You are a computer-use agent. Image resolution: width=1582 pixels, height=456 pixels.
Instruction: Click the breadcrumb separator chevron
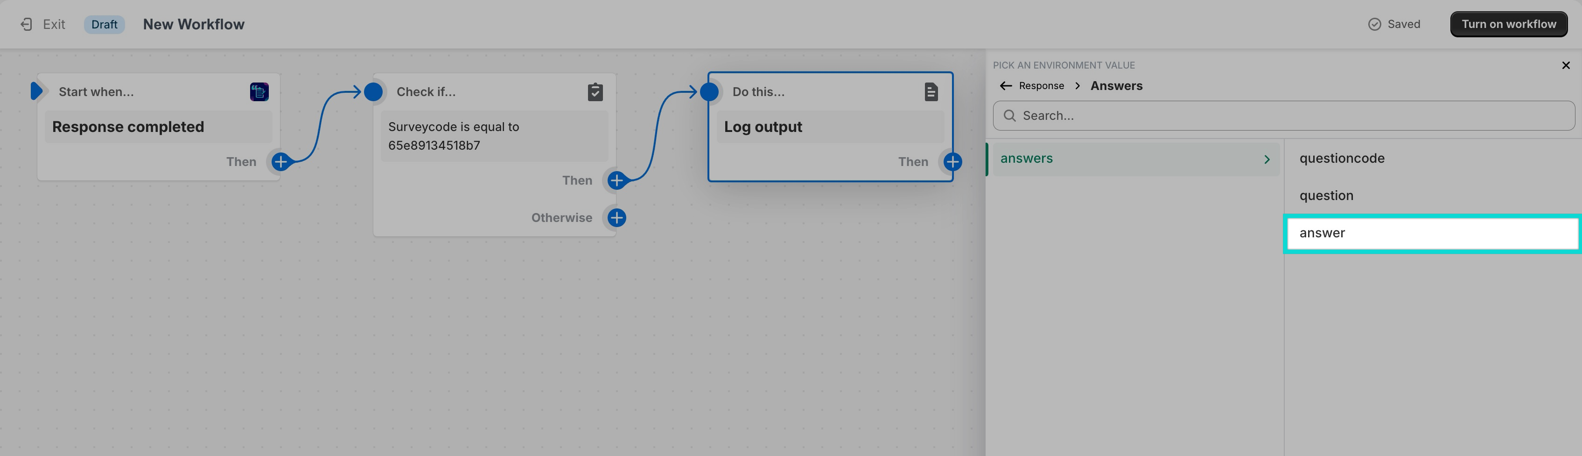click(1077, 85)
